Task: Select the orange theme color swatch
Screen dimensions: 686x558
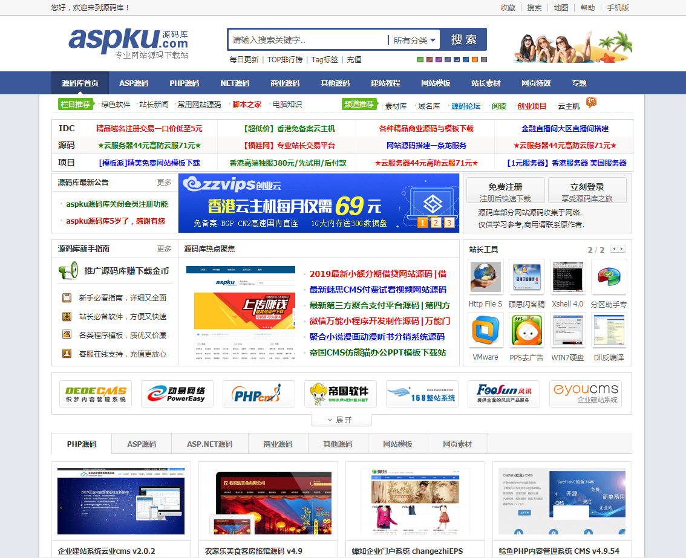Action: [475, 59]
